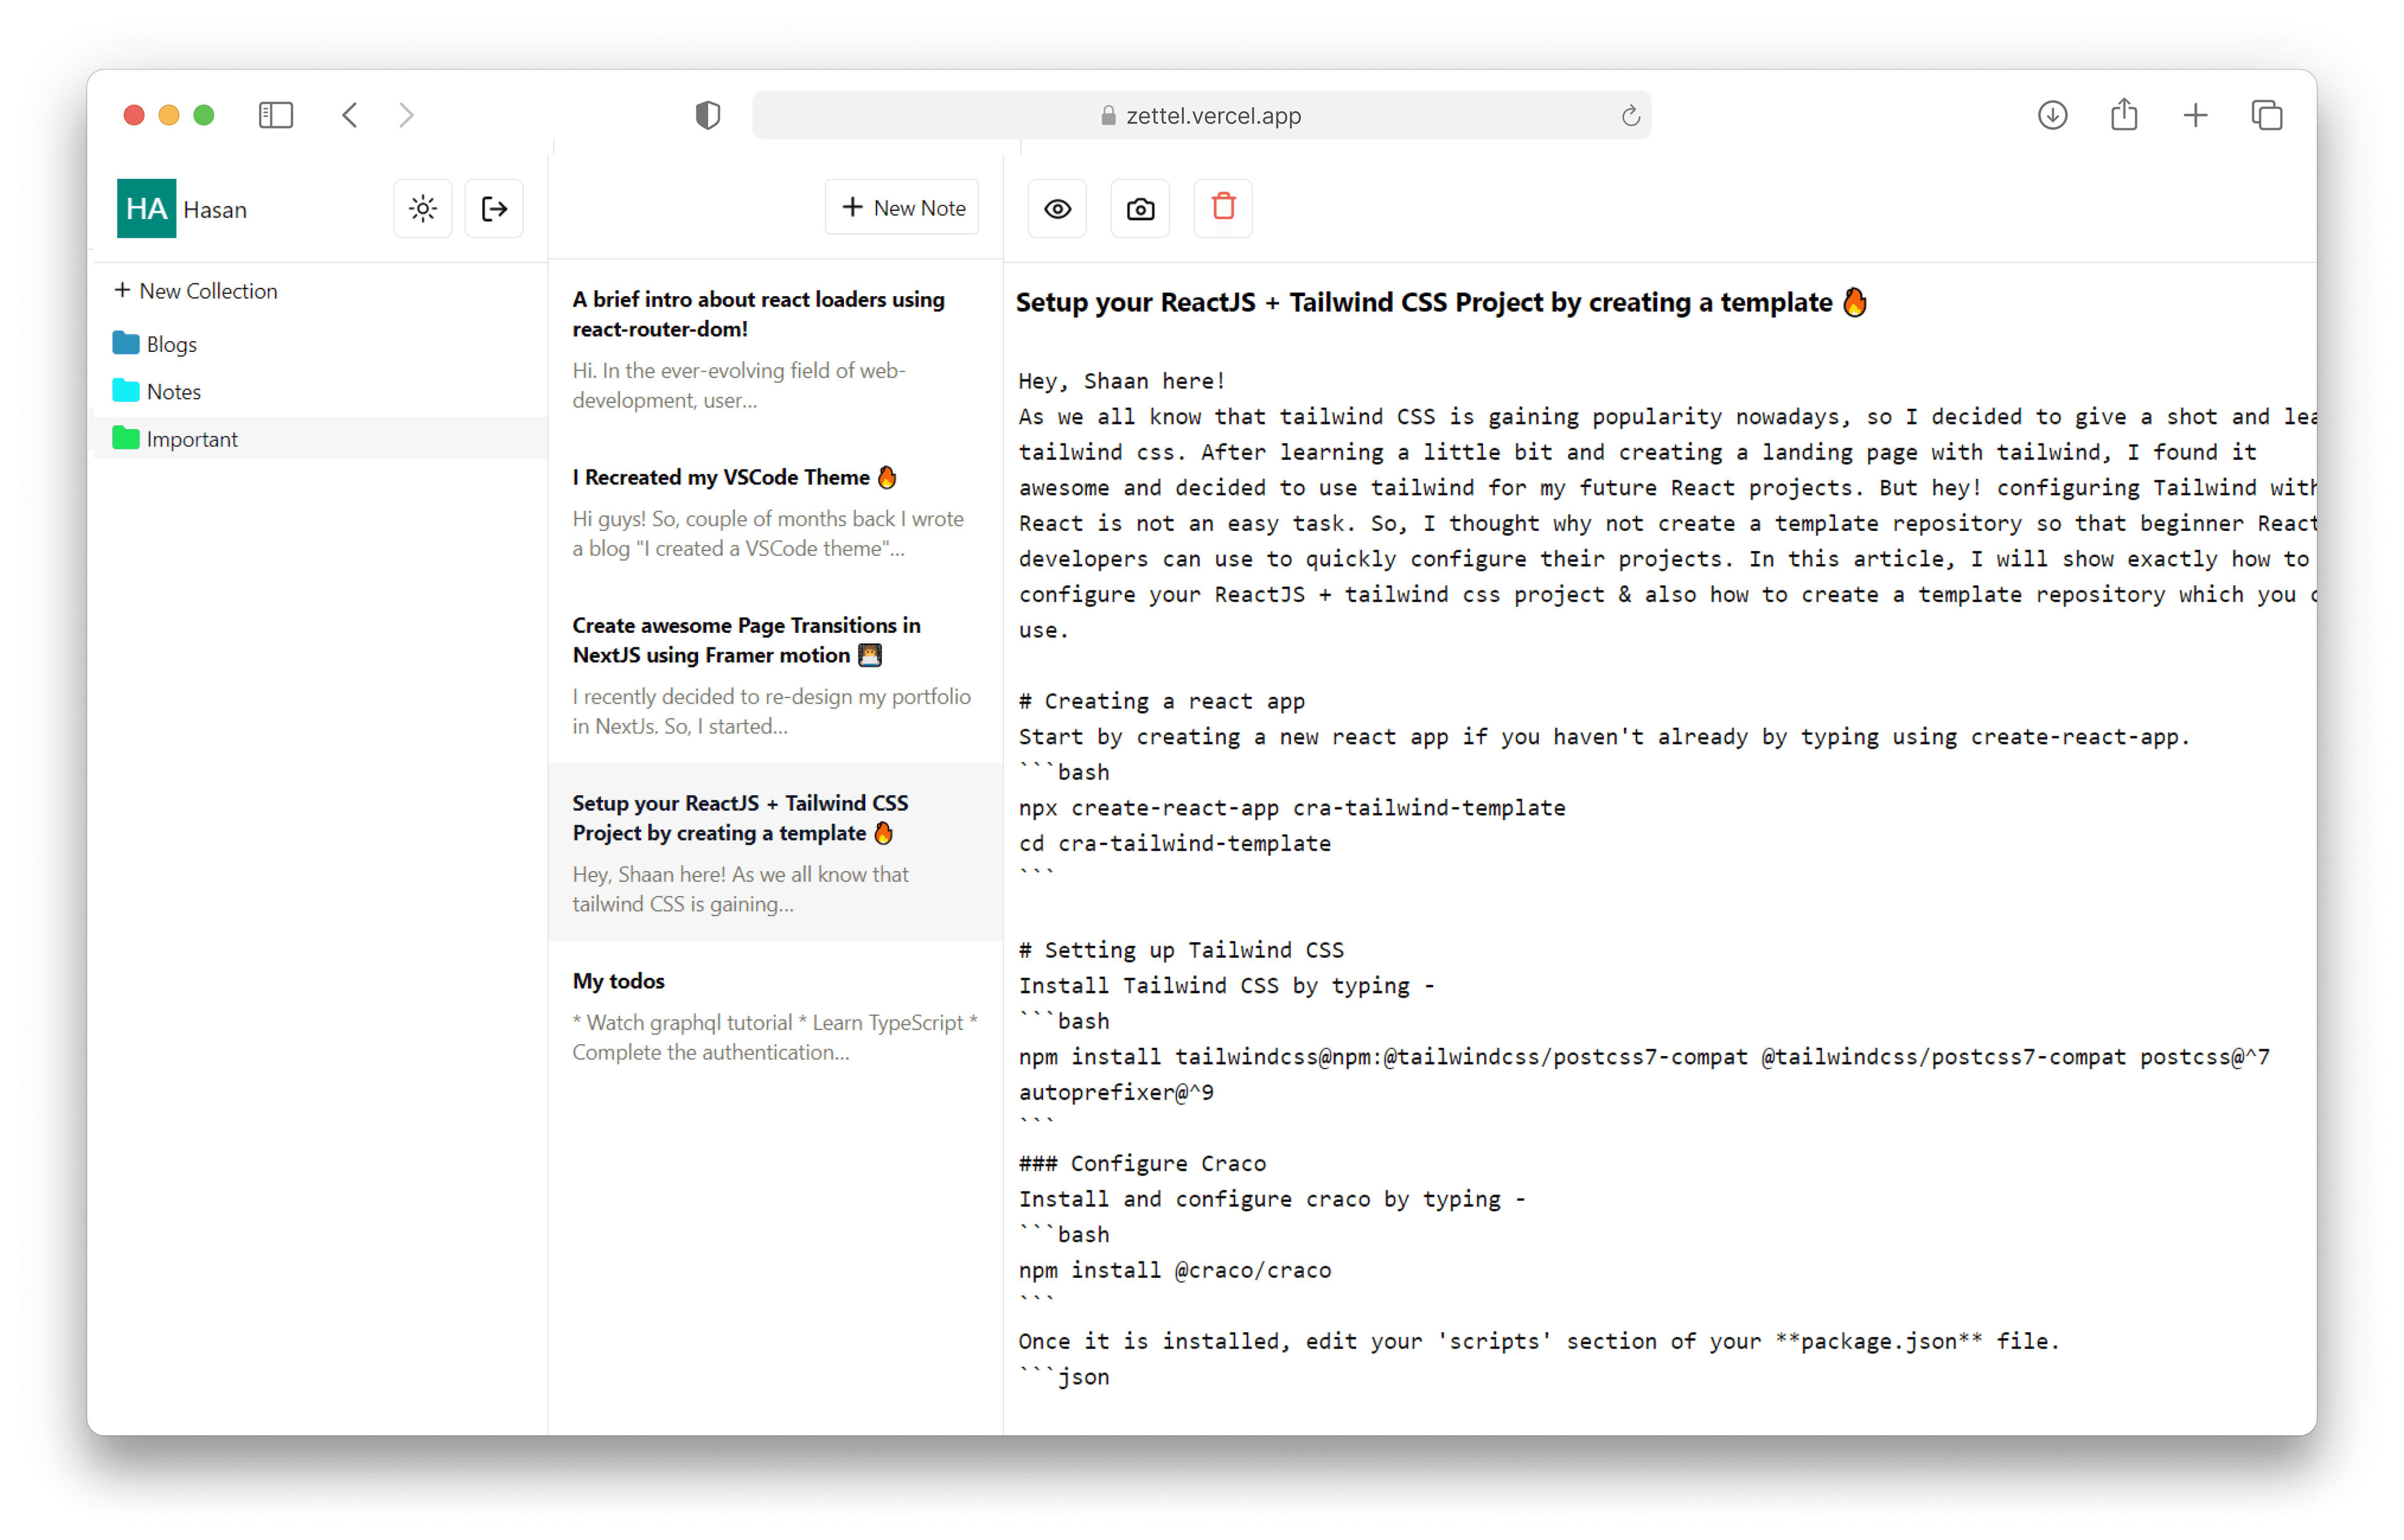Select the Setup ReactJS + Tailwind note in list

(775, 853)
